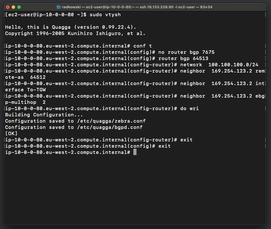Click the conf t command

point(142,46)
